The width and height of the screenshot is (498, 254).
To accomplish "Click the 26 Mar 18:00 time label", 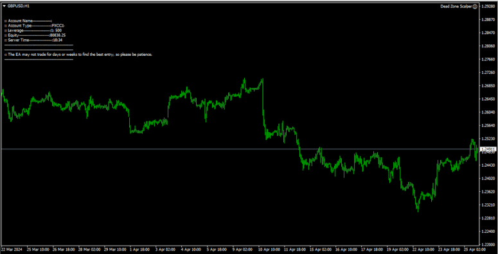I will coord(64,250).
